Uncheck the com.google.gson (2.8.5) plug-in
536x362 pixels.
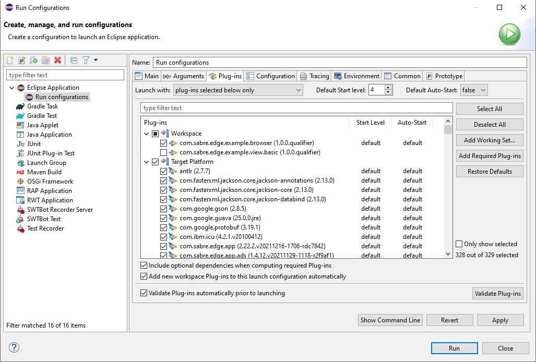coord(163,209)
